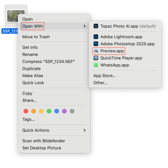Viewport: 168px width, 168px height.
Task: Apply the orange tag color
Action: pos(34,111)
